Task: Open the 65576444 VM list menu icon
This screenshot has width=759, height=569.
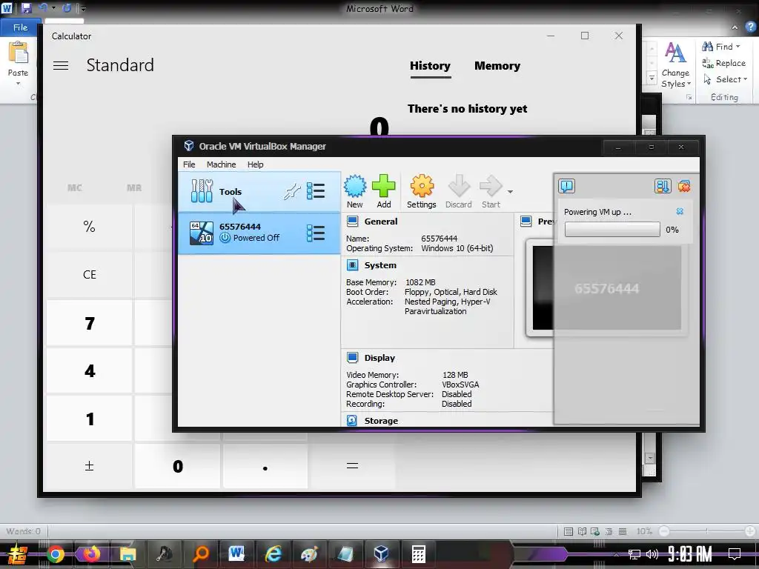Action: (316, 233)
